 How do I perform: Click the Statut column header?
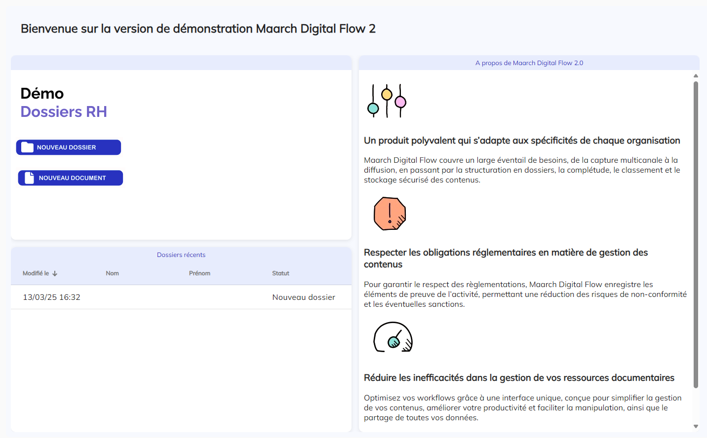click(280, 273)
